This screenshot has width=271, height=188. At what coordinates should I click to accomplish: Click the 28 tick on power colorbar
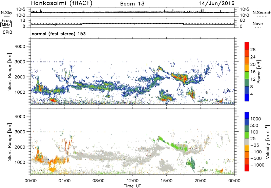click(x=253, y=50)
